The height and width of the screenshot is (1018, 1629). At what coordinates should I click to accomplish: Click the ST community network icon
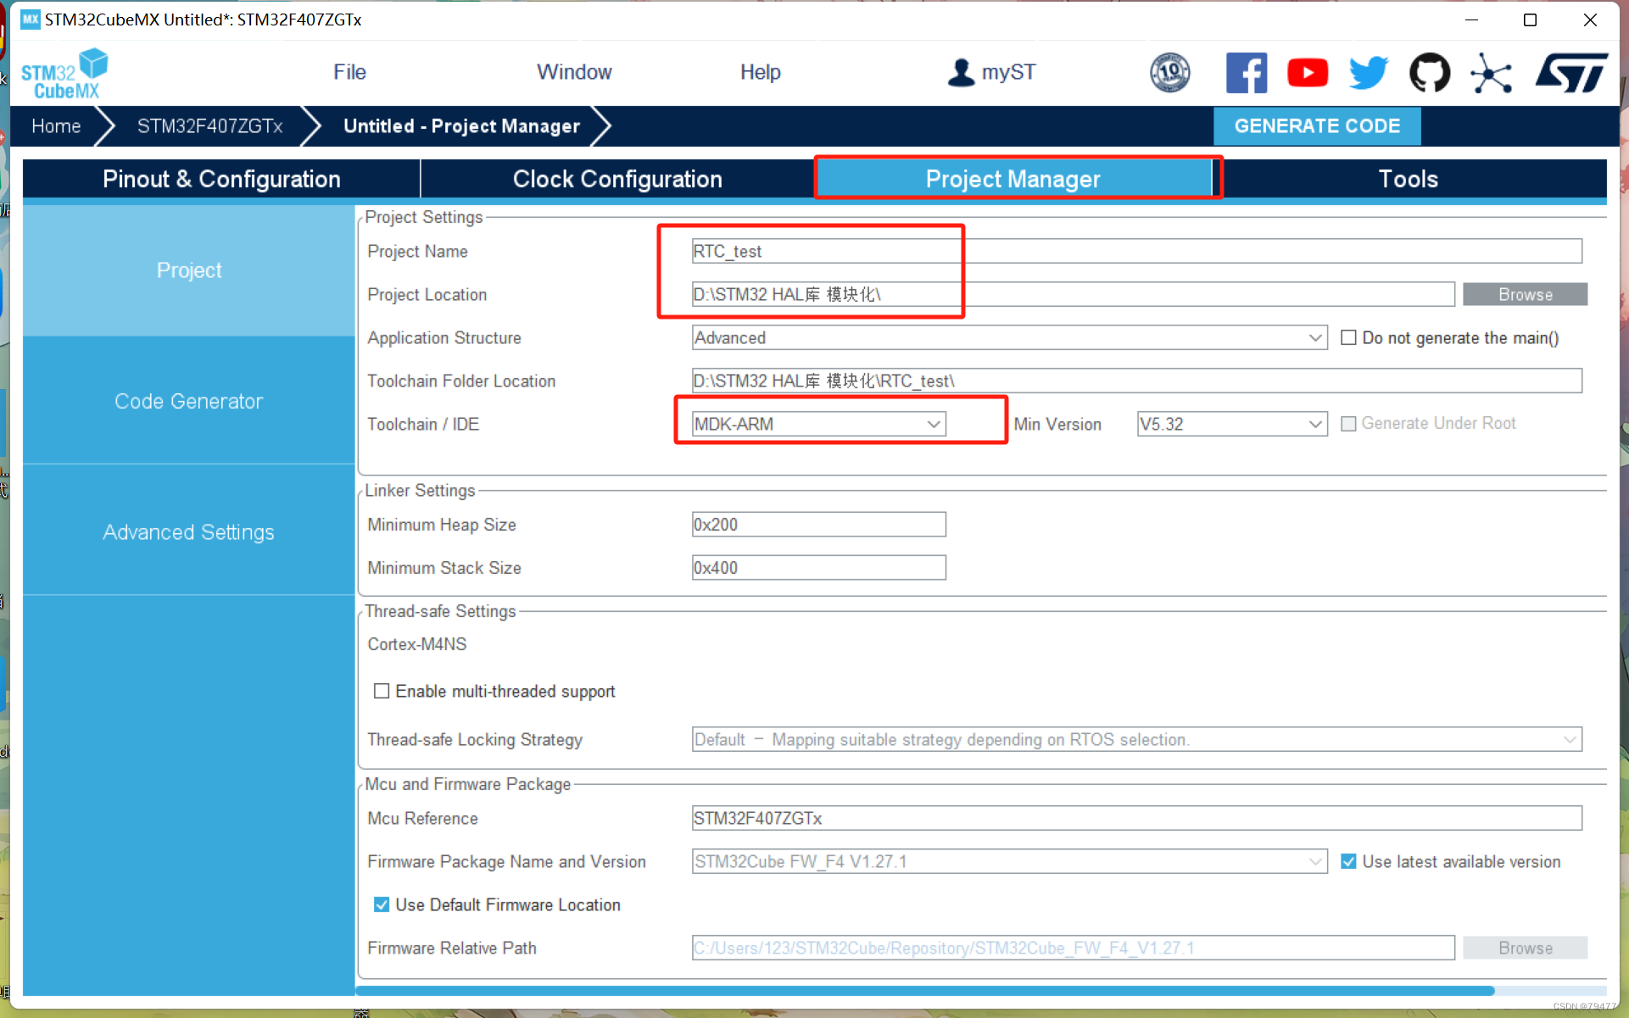click(1491, 73)
